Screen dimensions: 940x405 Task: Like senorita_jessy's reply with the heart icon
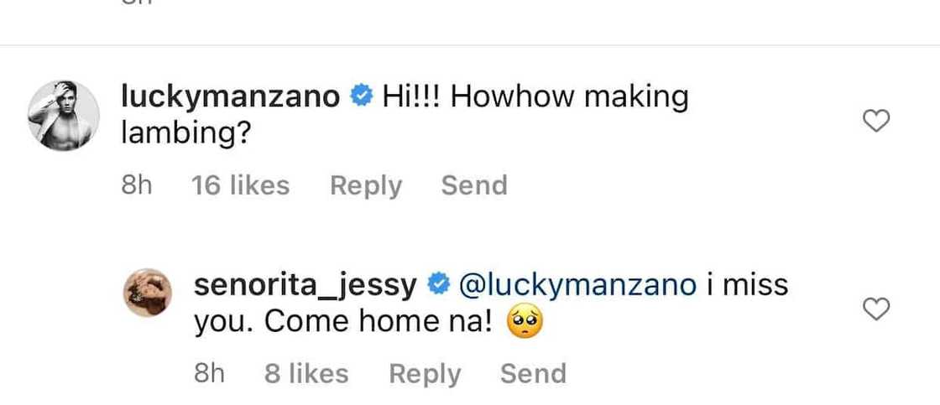coord(876,309)
